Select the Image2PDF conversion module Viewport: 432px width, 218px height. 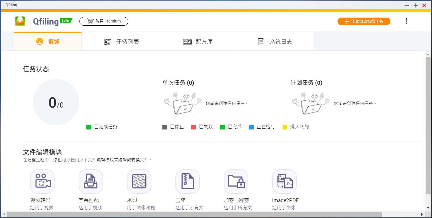284,181
